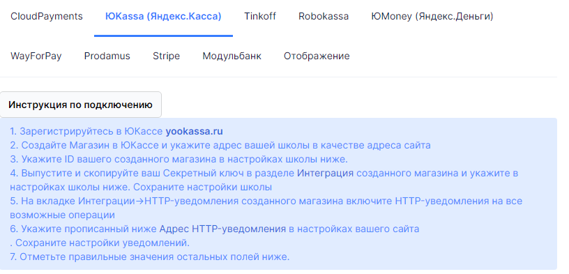Open the Robokassa payment tab
Viewport: 569px width, 274px height.
[x=324, y=16]
